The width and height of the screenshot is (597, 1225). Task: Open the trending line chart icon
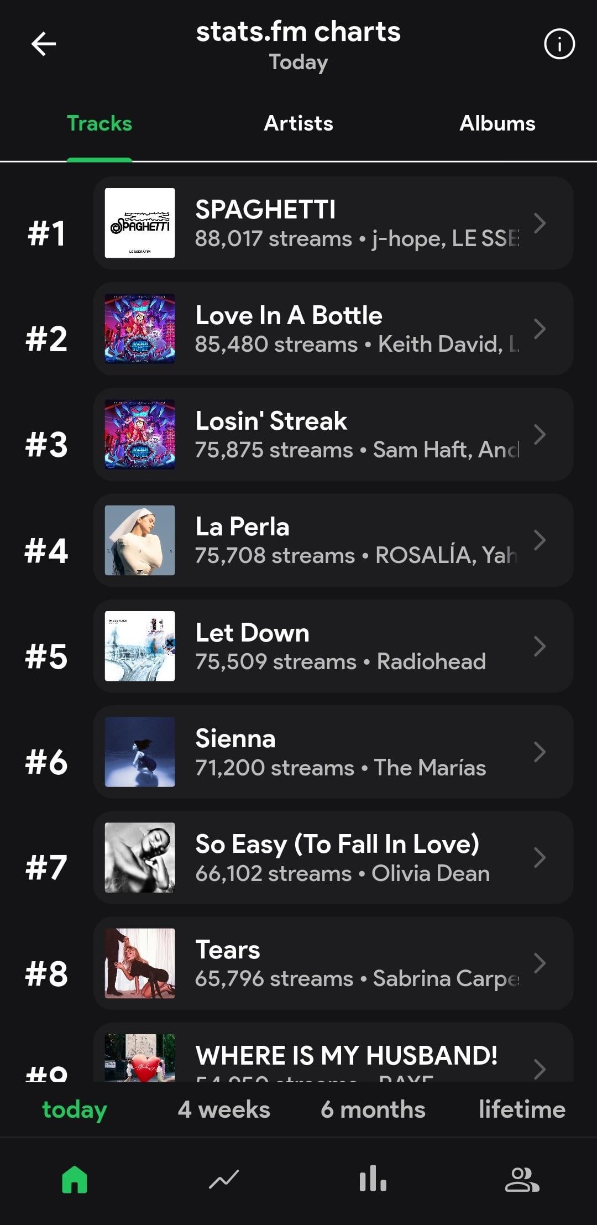tap(224, 1180)
